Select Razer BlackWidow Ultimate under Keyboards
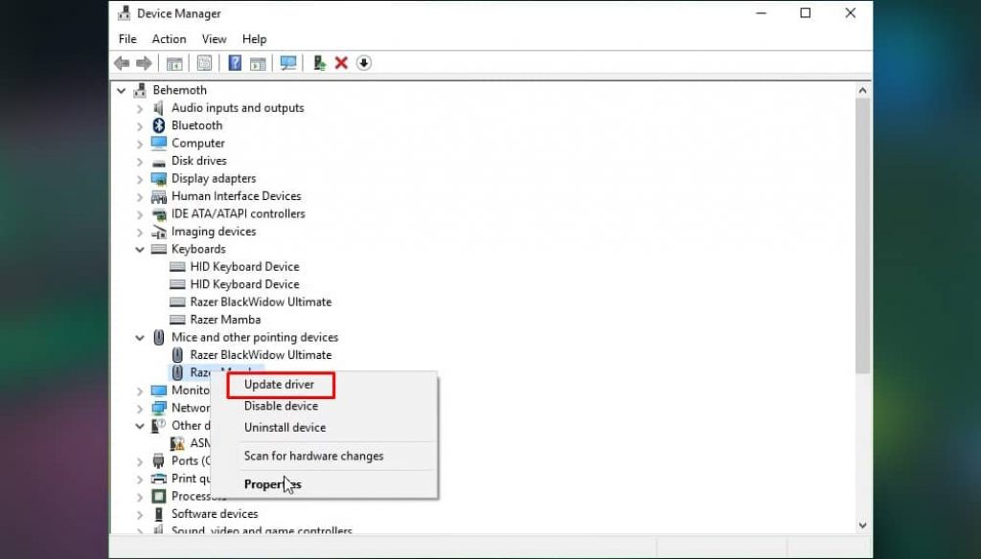The image size is (981, 559). 261,302
